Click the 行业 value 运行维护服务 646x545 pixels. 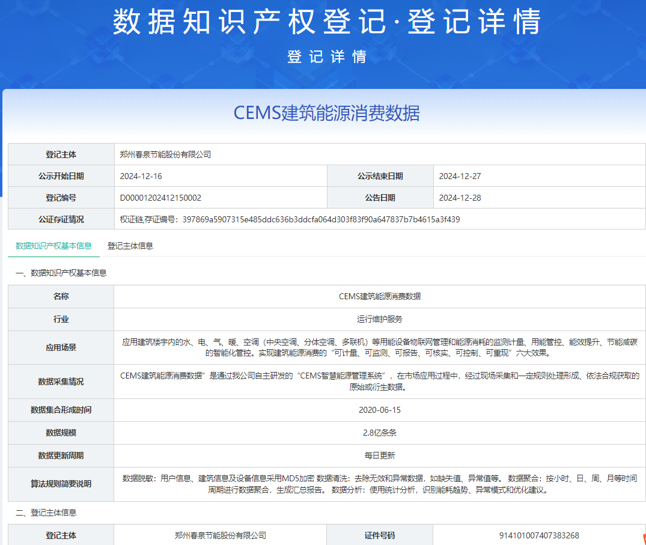379,318
